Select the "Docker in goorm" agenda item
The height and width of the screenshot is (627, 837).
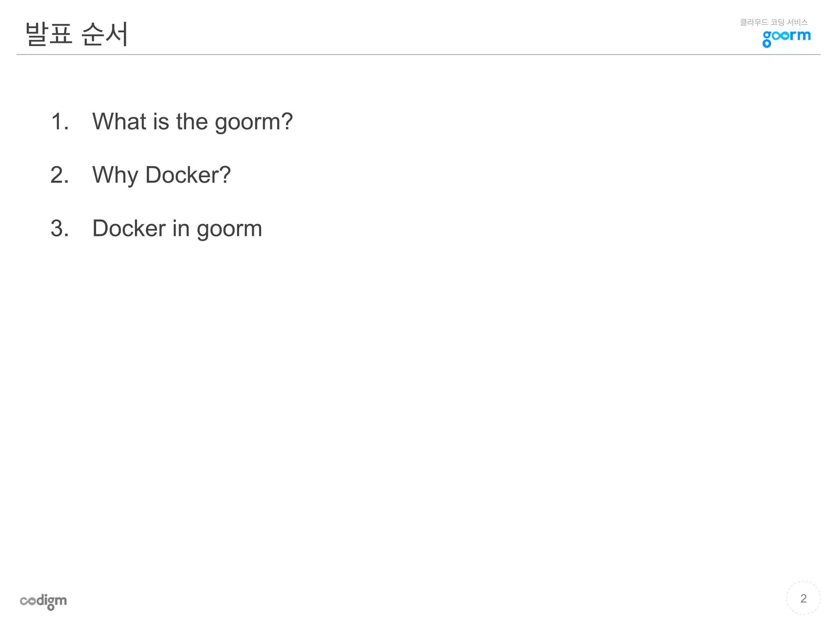click(177, 228)
